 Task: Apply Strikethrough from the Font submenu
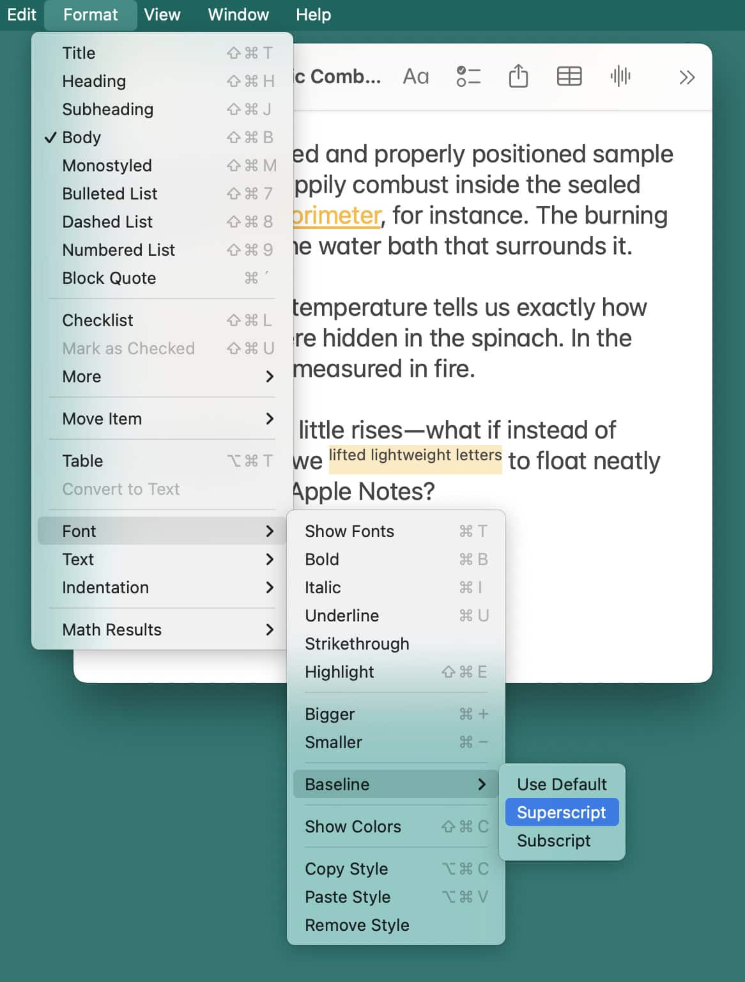357,644
